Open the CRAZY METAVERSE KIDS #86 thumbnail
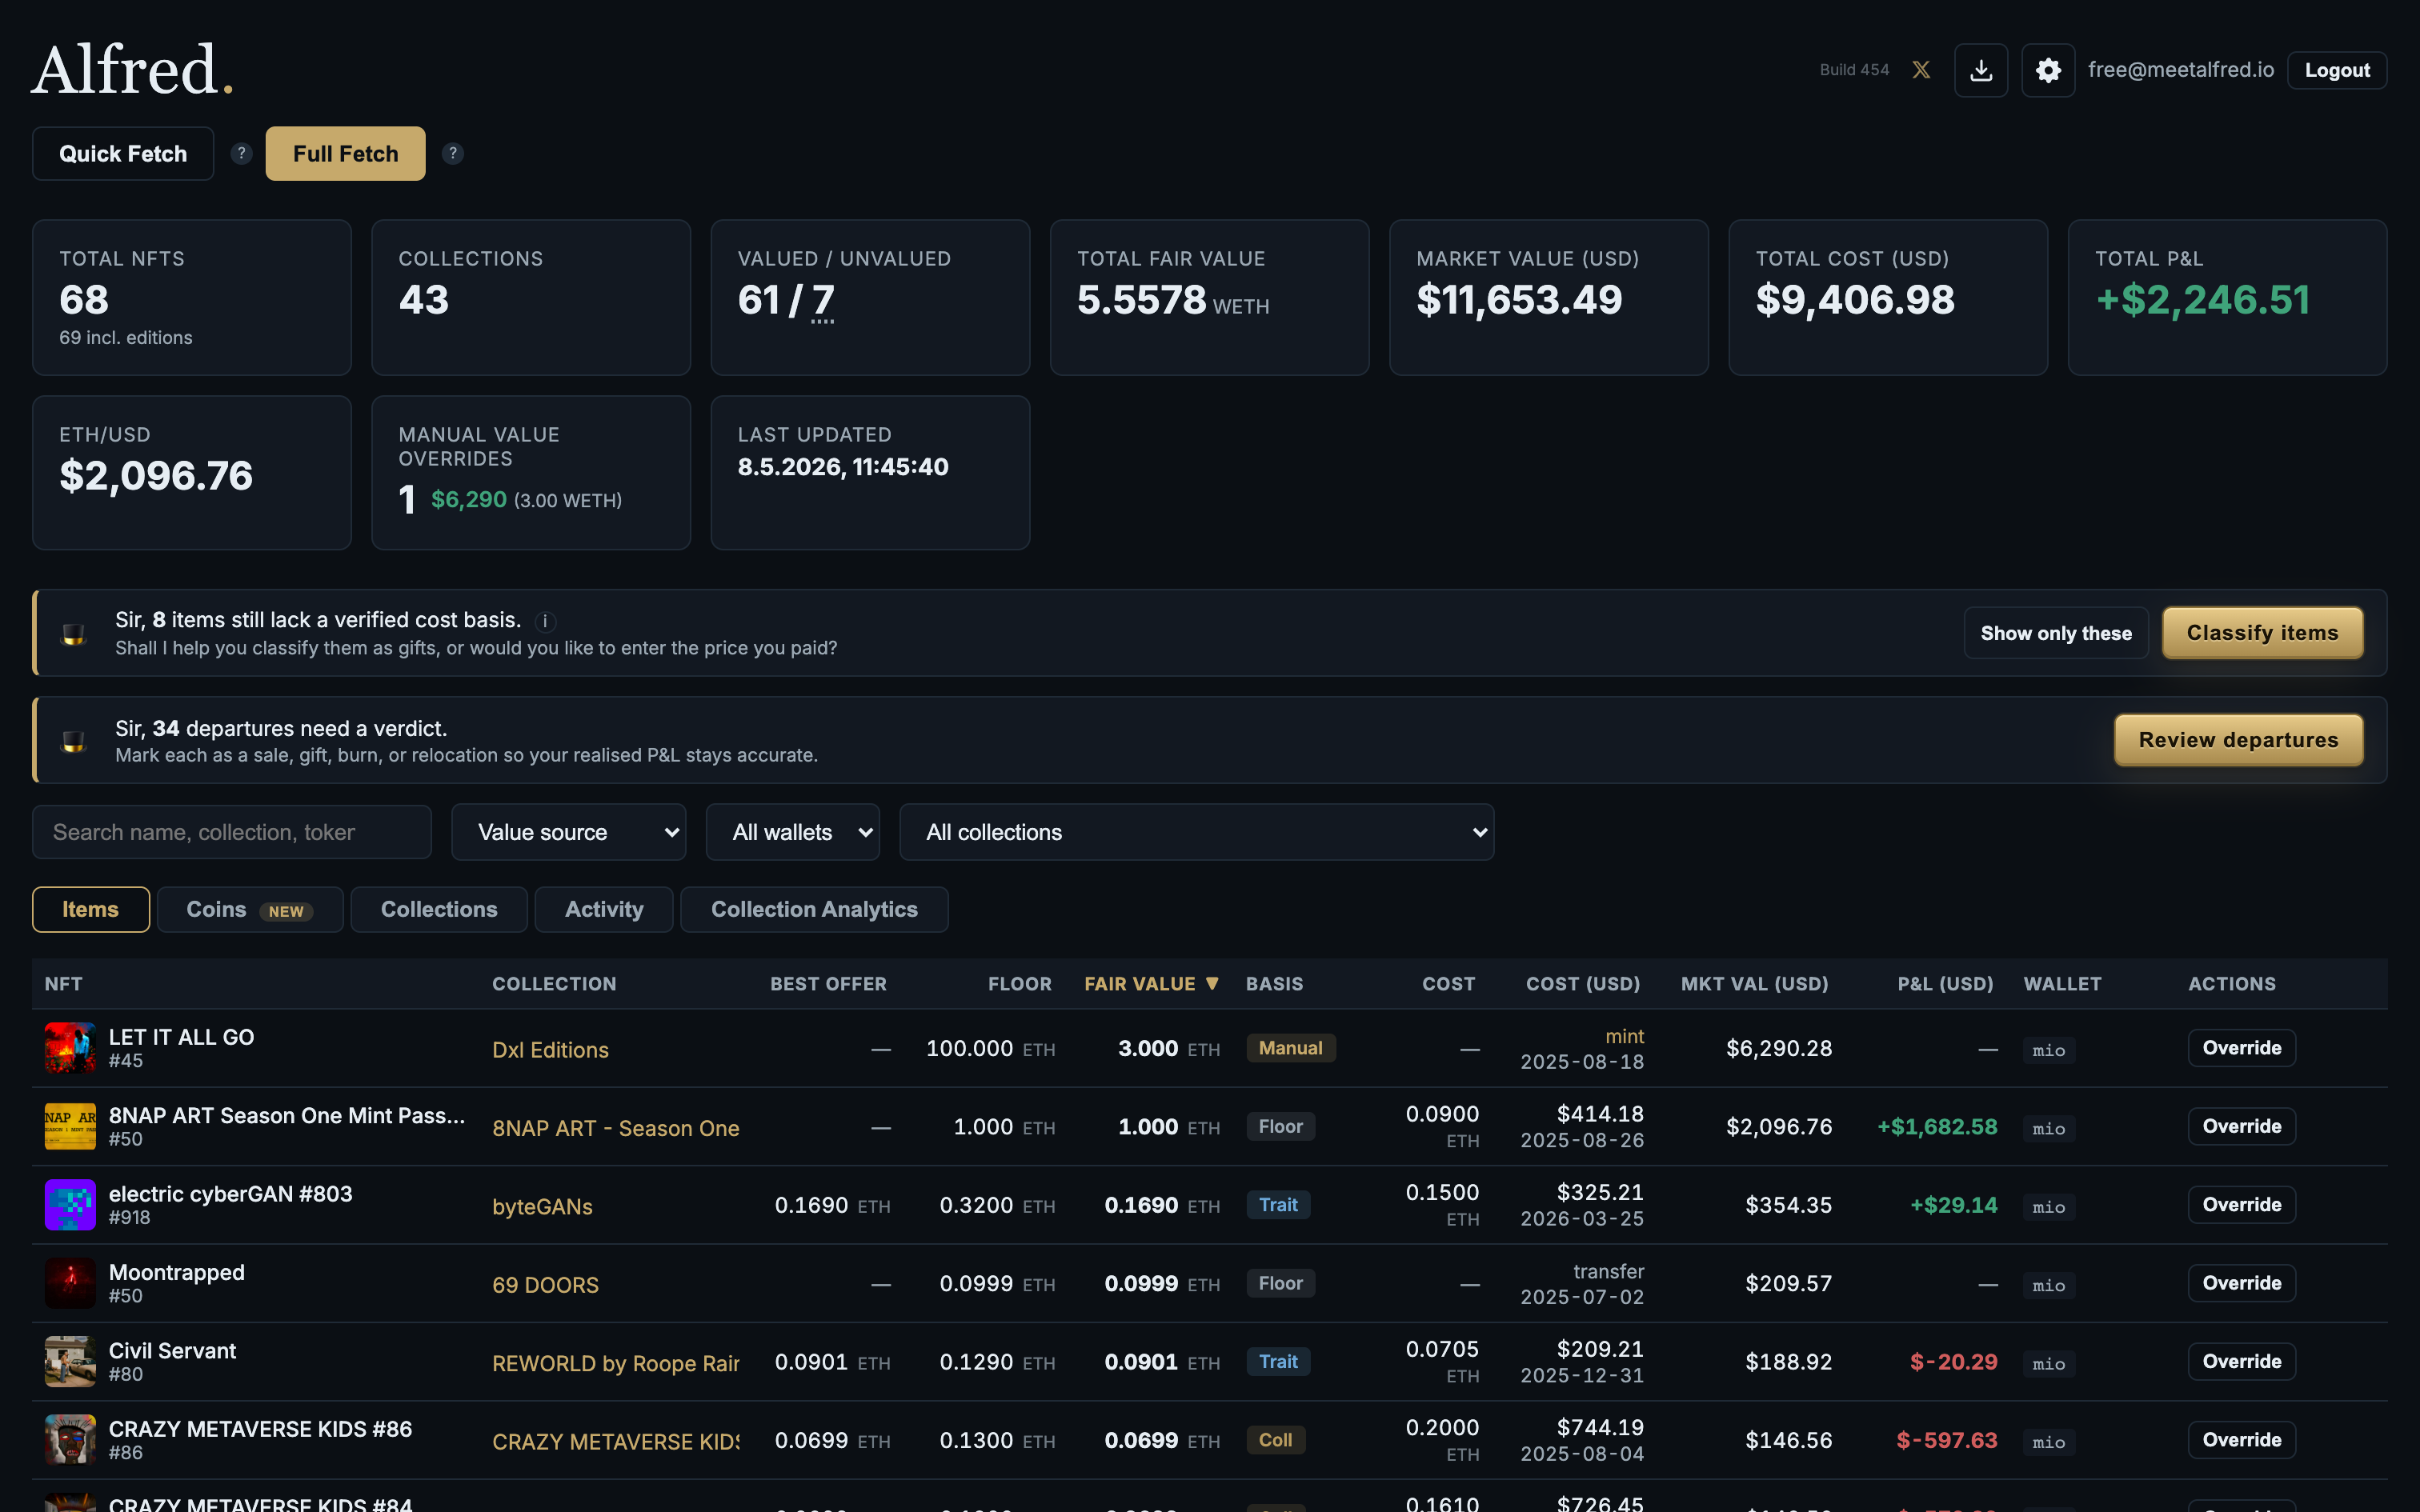The width and height of the screenshot is (2420, 1512). pyautogui.click(x=70, y=1440)
